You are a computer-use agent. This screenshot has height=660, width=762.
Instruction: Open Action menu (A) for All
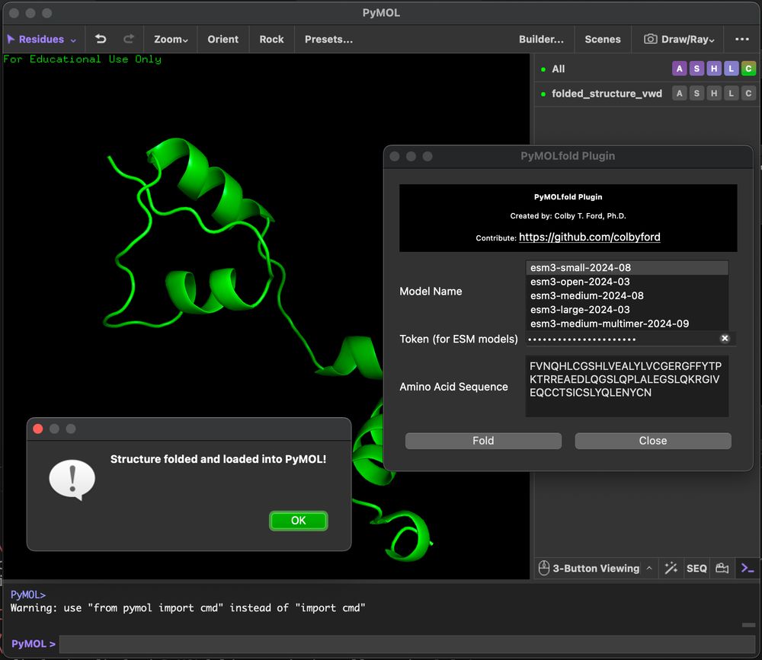(x=680, y=69)
